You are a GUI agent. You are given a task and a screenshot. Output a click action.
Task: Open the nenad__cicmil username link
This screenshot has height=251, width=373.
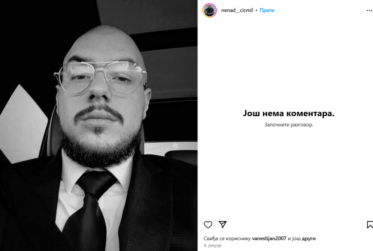tap(237, 10)
